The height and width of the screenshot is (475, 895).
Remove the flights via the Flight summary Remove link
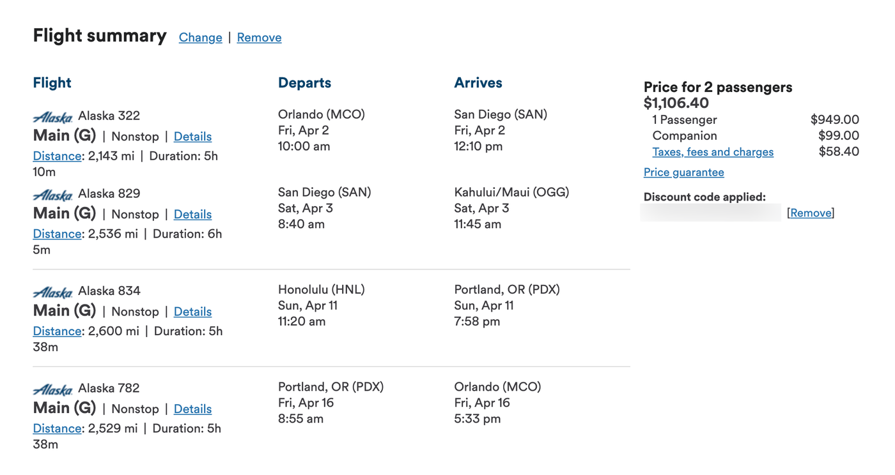pyautogui.click(x=259, y=38)
